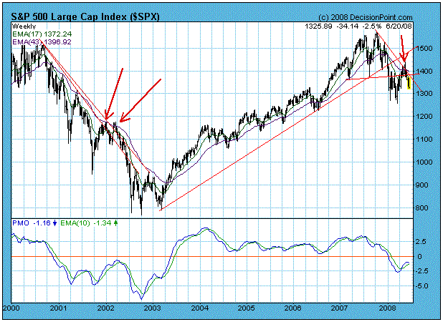Click the 2003 year label on time axis
The width and height of the screenshot is (443, 322).
coord(153,308)
